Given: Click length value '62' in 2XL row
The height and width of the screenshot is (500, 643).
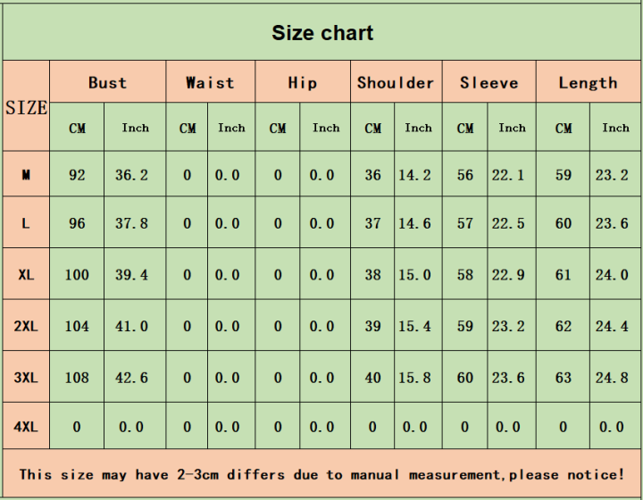Looking at the screenshot, I should coord(563,326).
